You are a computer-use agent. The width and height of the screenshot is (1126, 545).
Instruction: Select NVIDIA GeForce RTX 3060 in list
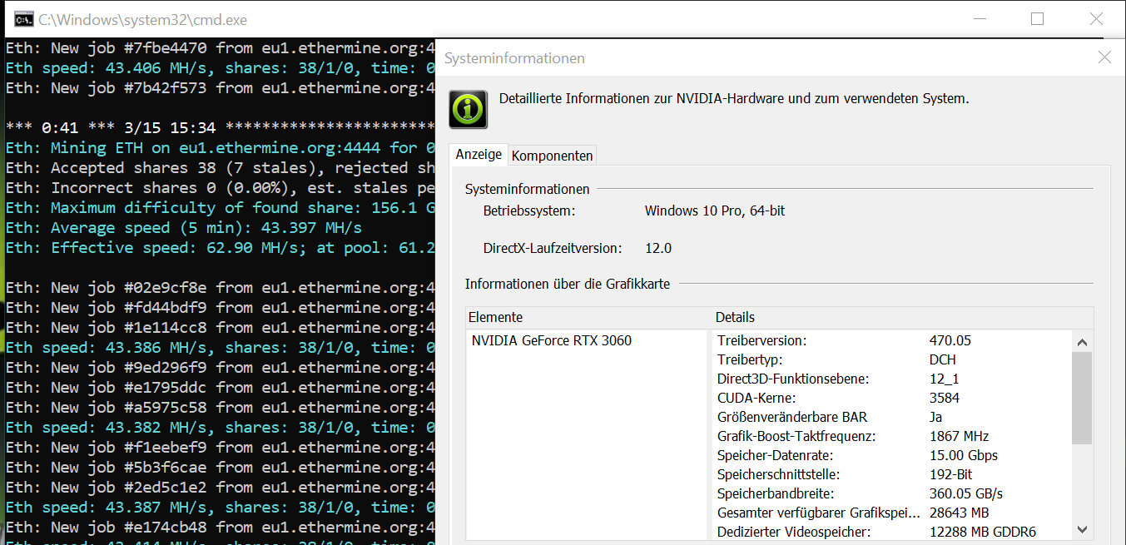[x=551, y=340]
